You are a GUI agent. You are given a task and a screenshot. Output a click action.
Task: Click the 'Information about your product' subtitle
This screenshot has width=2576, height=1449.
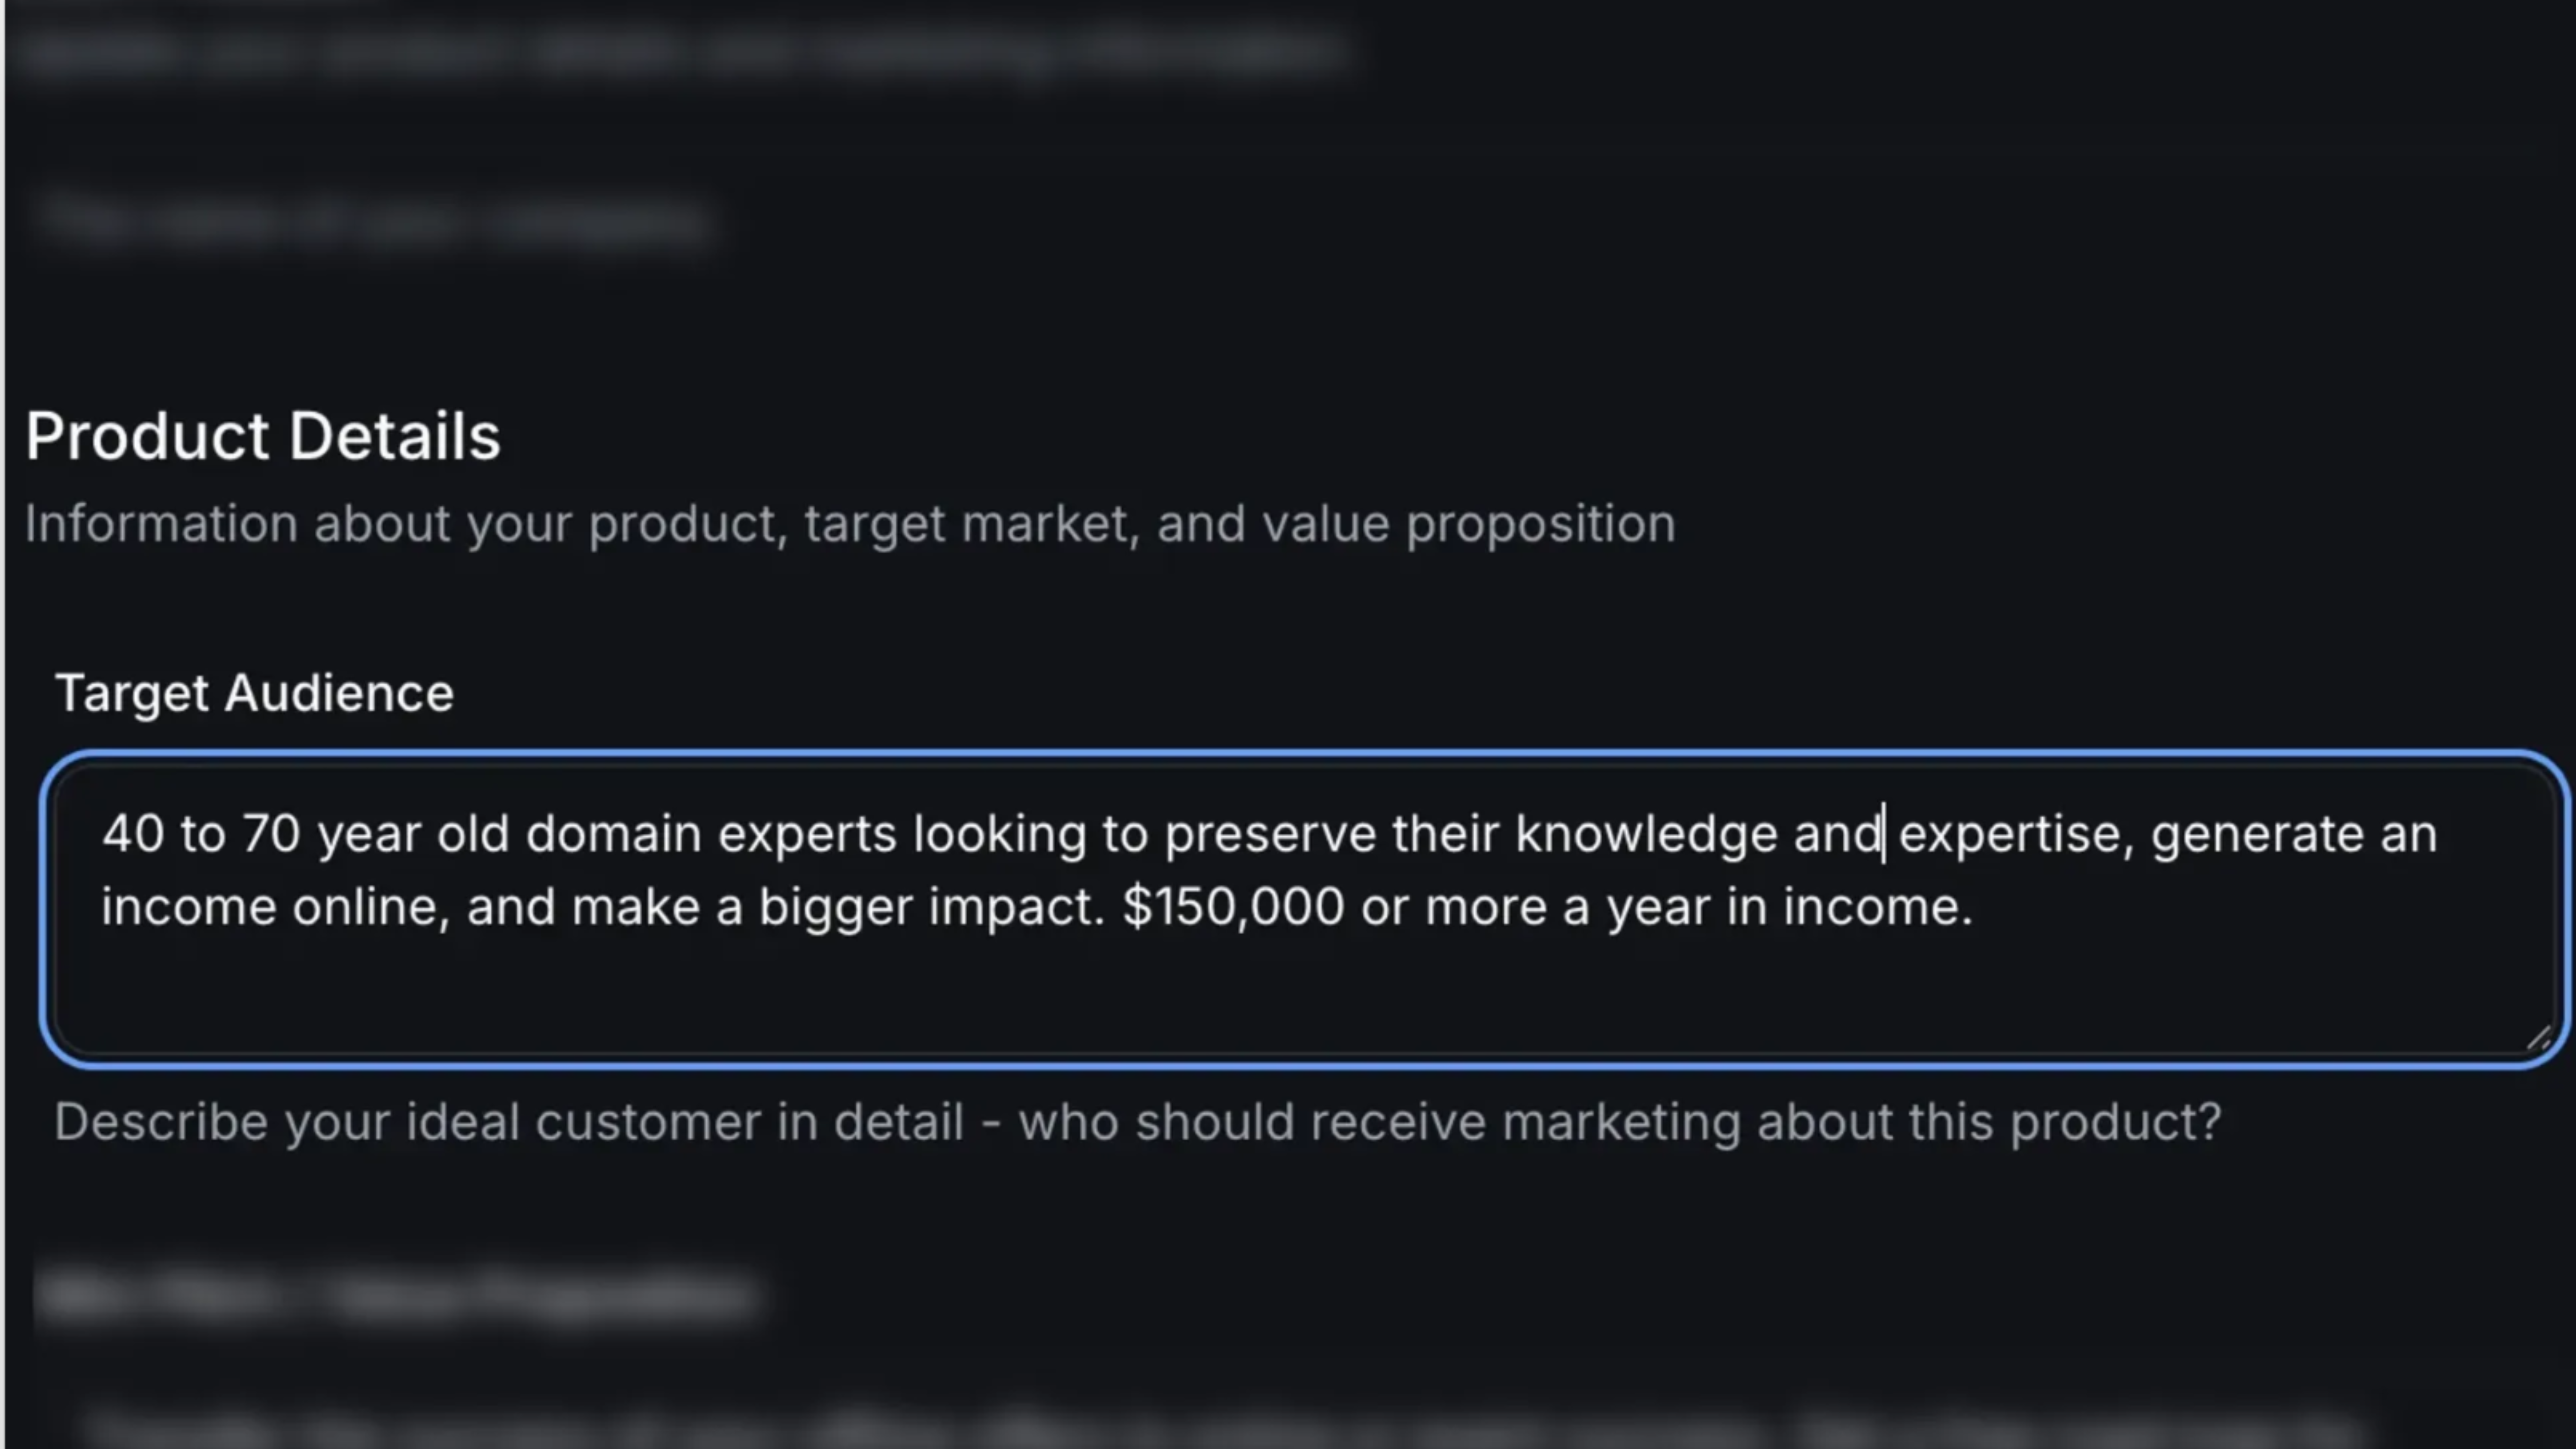(849, 524)
